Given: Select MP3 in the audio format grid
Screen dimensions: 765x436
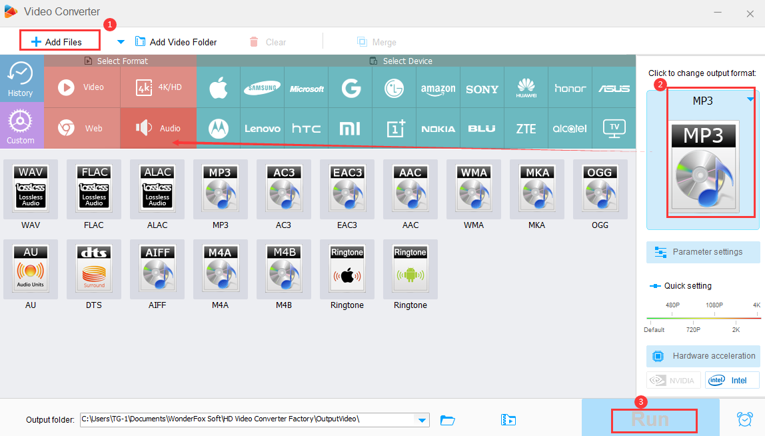Looking at the screenshot, I should [x=220, y=189].
